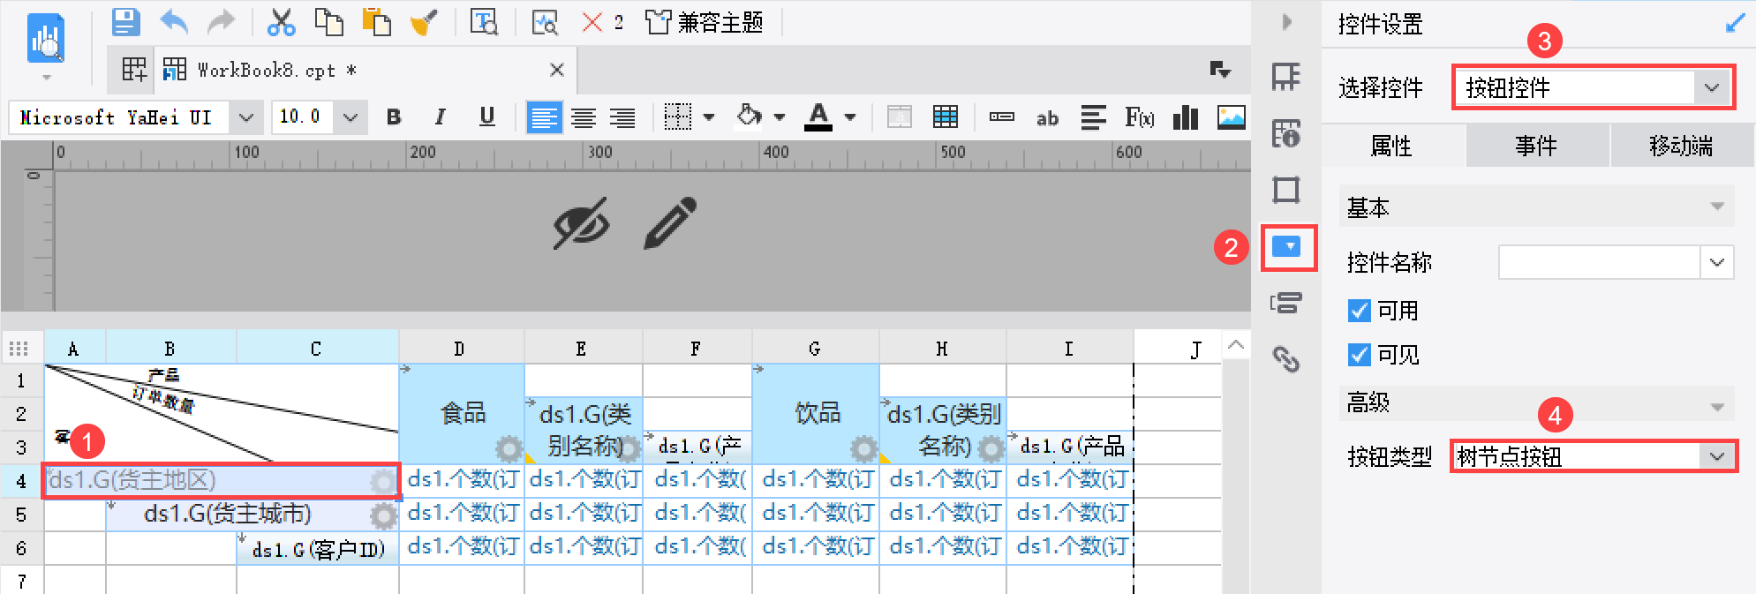Click the Cut scissors icon

pos(281,22)
